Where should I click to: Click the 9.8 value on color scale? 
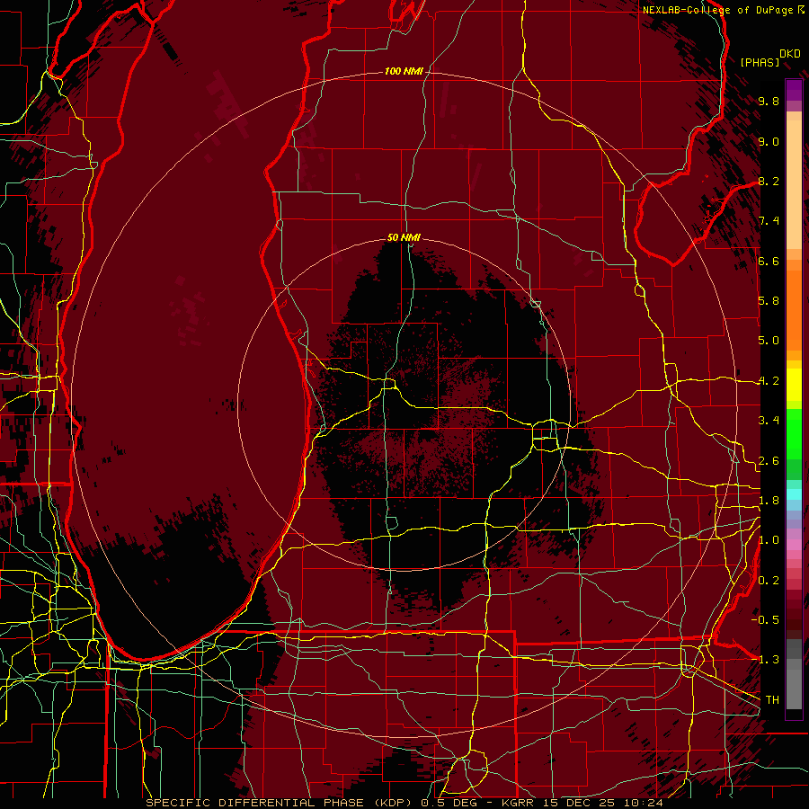(769, 101)
